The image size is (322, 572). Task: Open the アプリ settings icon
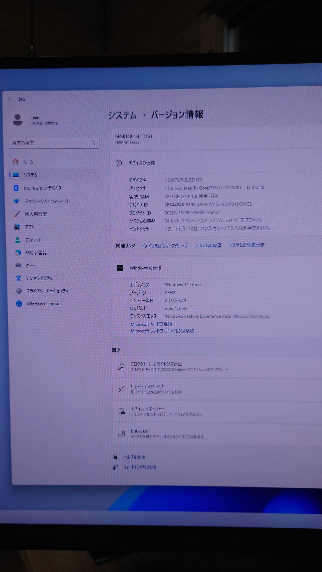pos(17,227)
